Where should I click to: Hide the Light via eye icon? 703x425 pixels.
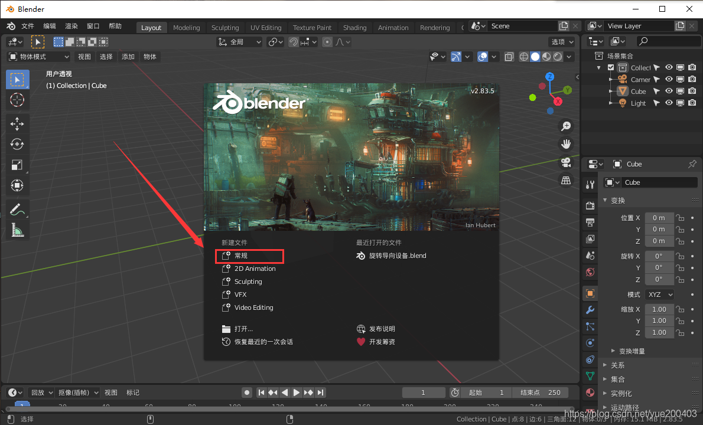[669, 103]
